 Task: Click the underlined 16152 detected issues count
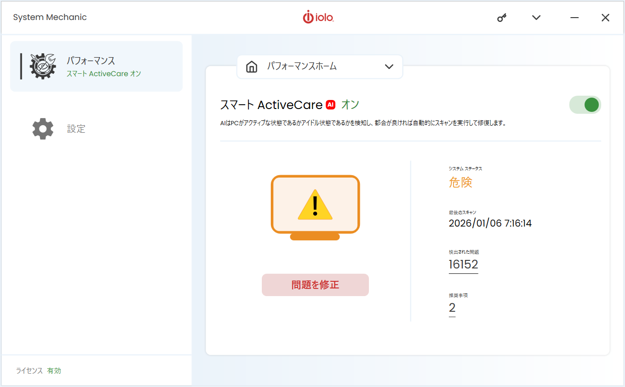463,263
